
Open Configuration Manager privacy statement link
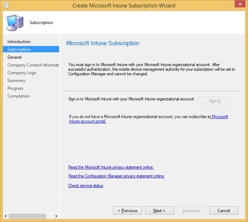(116, 176)
